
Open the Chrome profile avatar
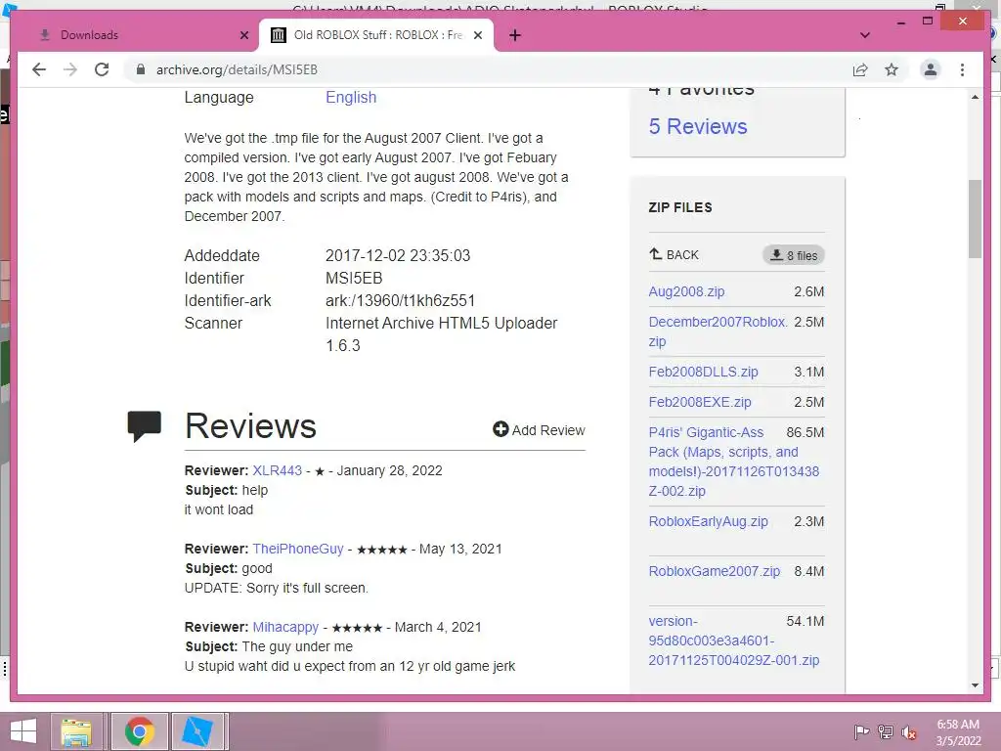[x=931, y=69]
